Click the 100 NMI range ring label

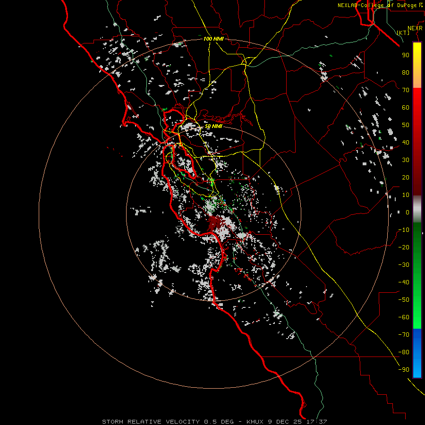pyautogui.click(x=213, y=39)
